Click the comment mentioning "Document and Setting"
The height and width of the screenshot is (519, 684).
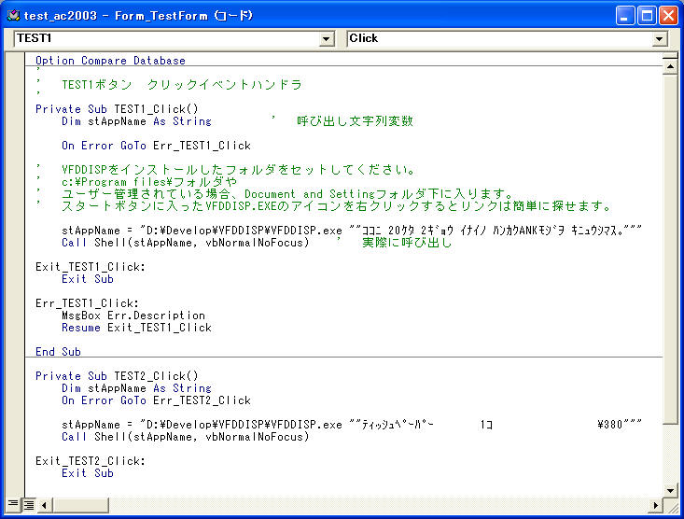288,194
